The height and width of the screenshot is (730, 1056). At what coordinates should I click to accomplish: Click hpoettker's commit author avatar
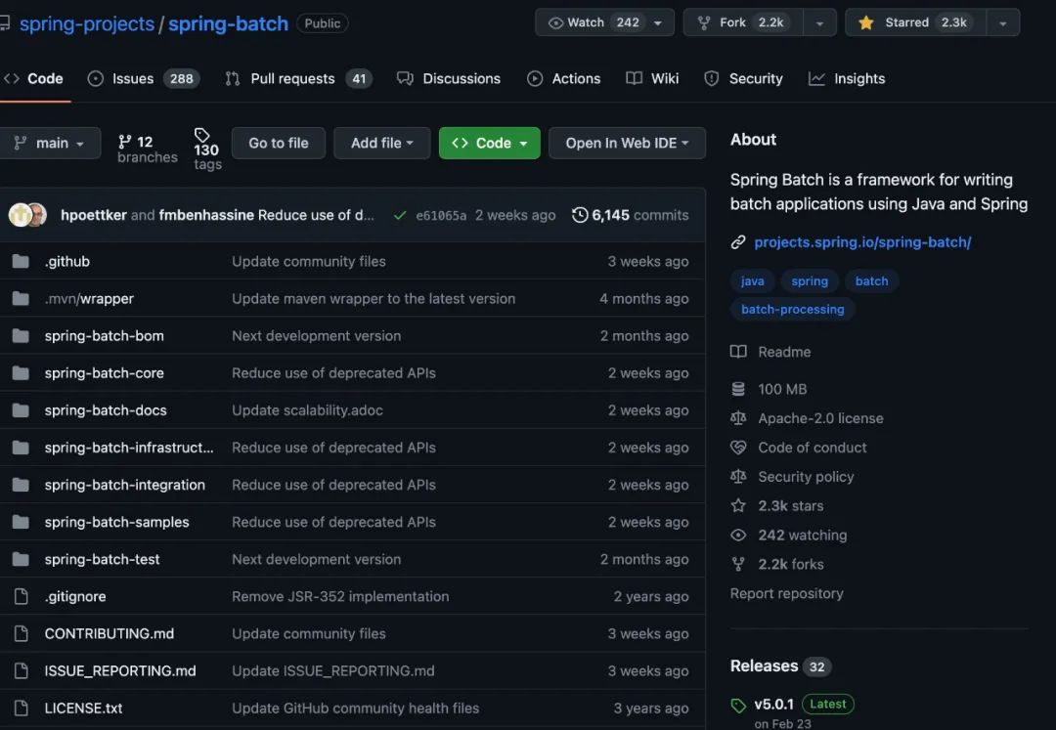[20, 215]
